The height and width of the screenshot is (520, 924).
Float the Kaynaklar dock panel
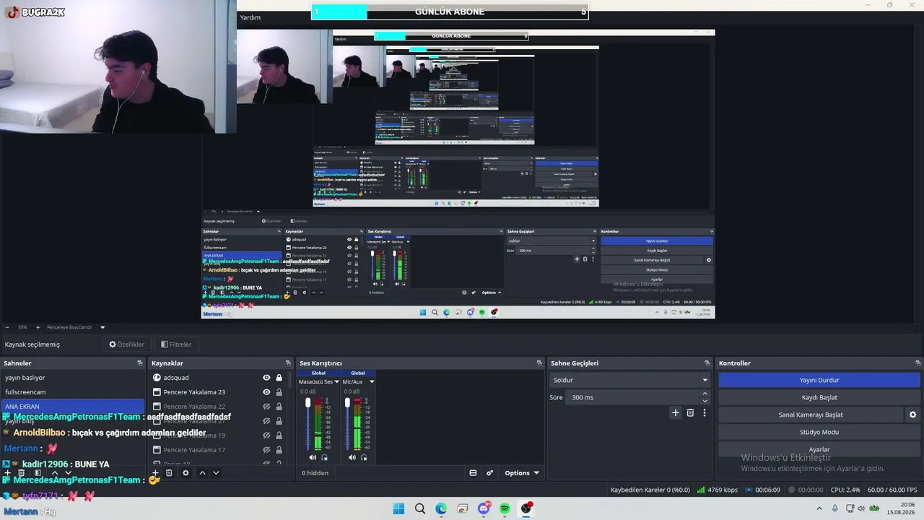click(x=288, y=363)
